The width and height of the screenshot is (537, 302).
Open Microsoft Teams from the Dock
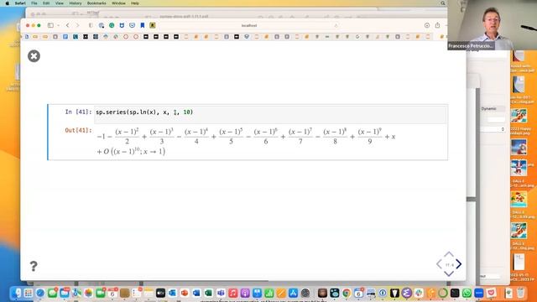221,293
